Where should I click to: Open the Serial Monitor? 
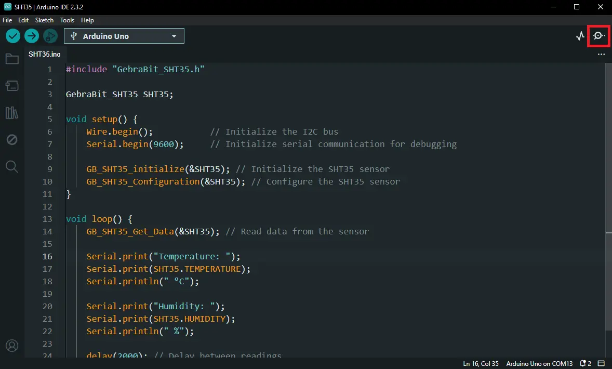[x=598, y=36]
